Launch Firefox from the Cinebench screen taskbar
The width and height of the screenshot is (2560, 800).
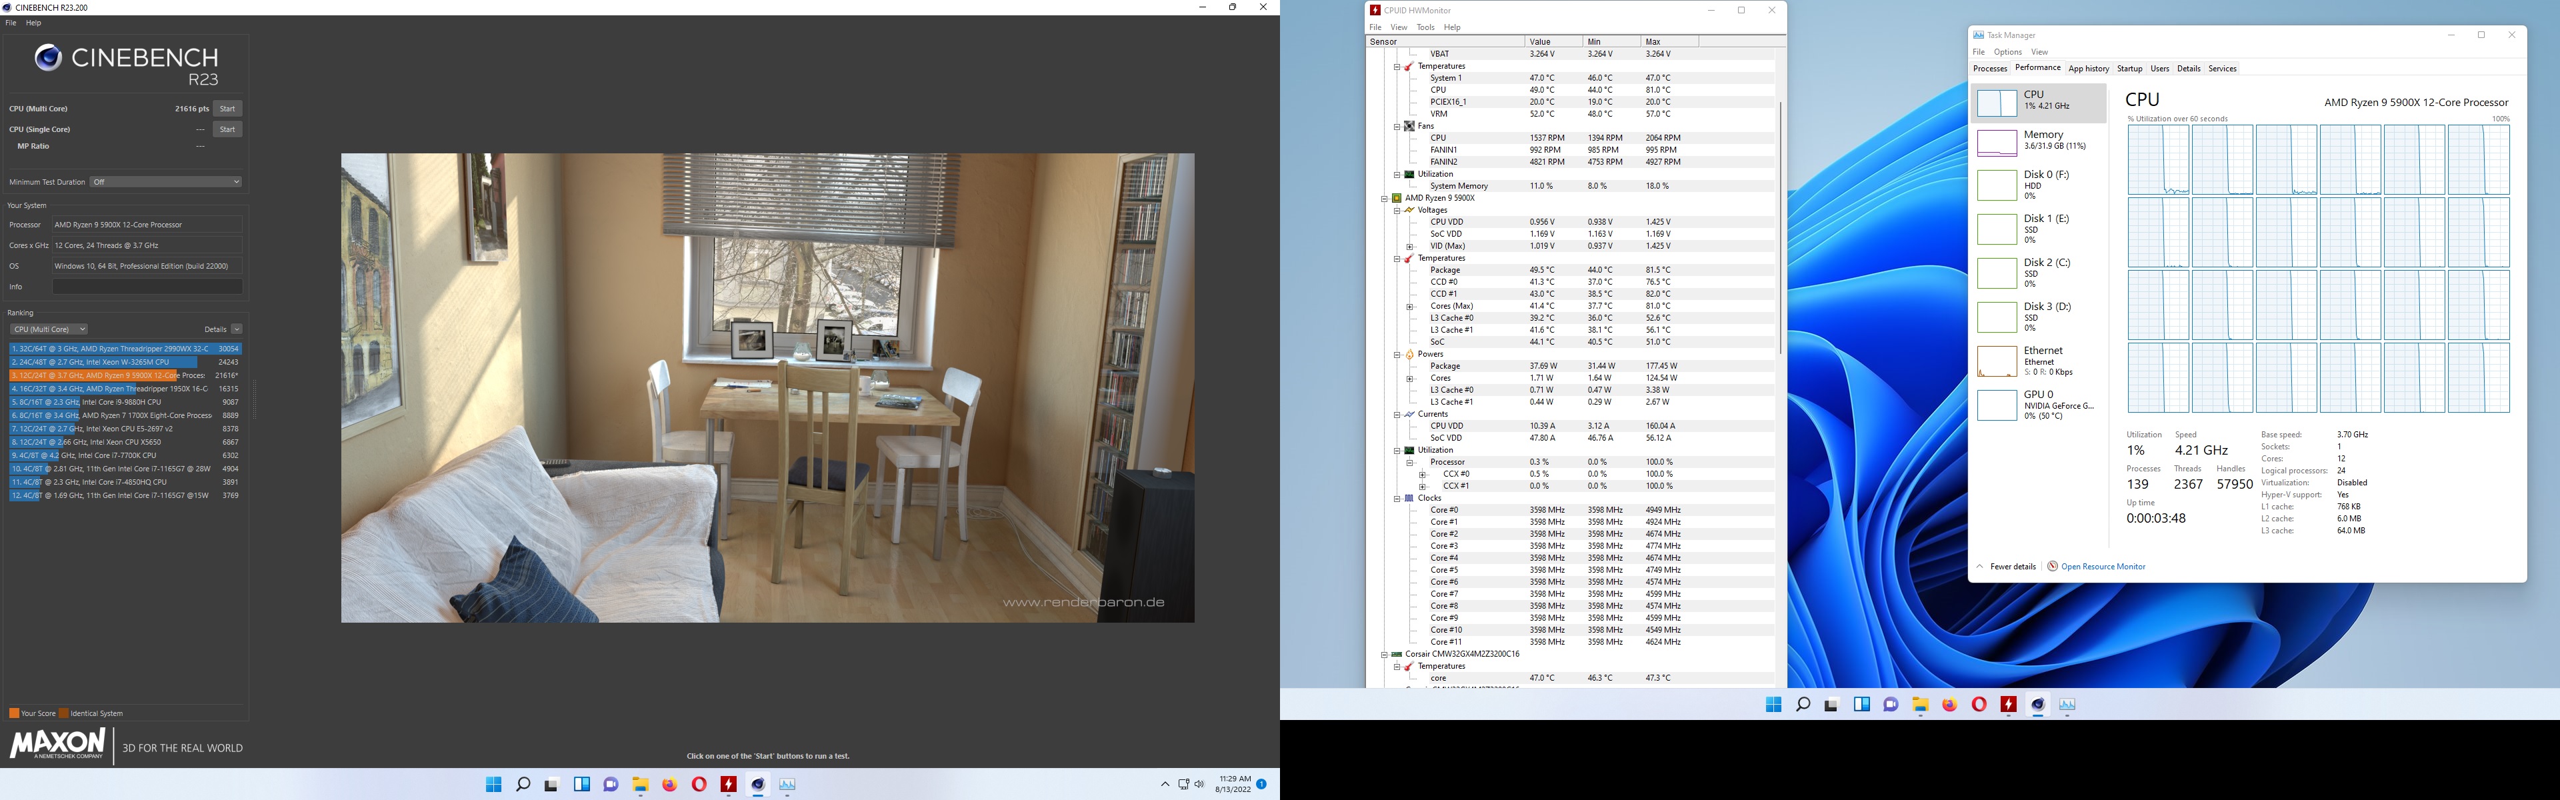coord(670,784)
